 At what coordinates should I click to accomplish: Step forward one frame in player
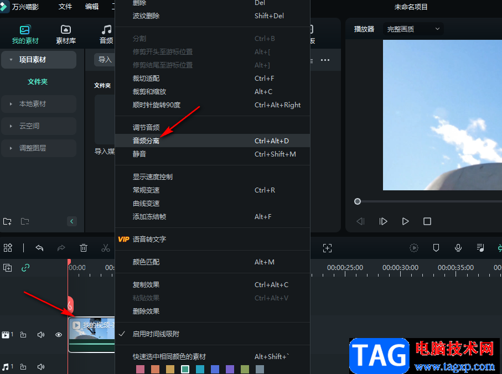(x=383, y=221)
